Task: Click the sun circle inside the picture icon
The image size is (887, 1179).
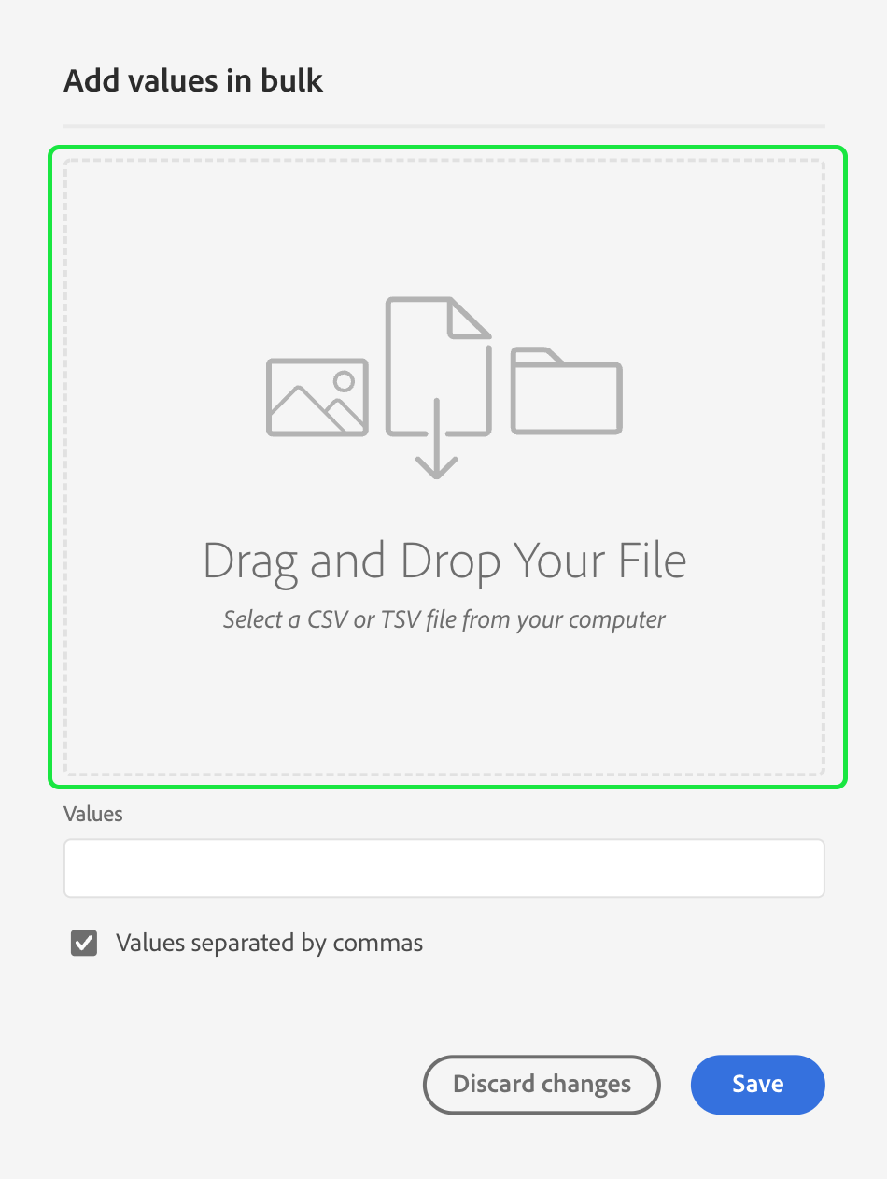Action: point(345,381)
